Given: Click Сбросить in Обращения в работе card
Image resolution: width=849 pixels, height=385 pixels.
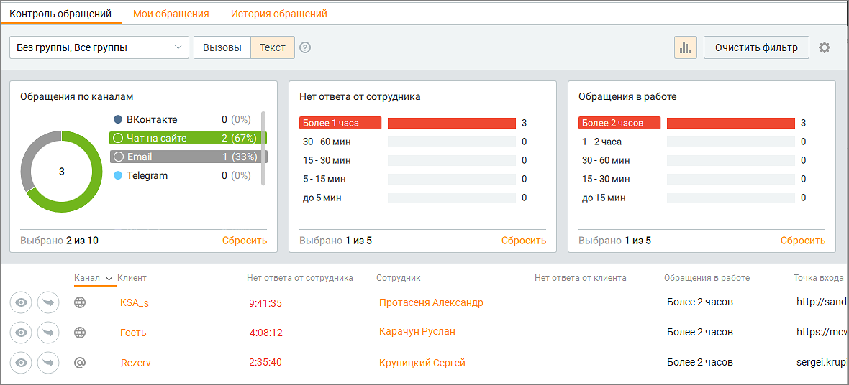Looking at the screenshot, I should pos(803,241).
